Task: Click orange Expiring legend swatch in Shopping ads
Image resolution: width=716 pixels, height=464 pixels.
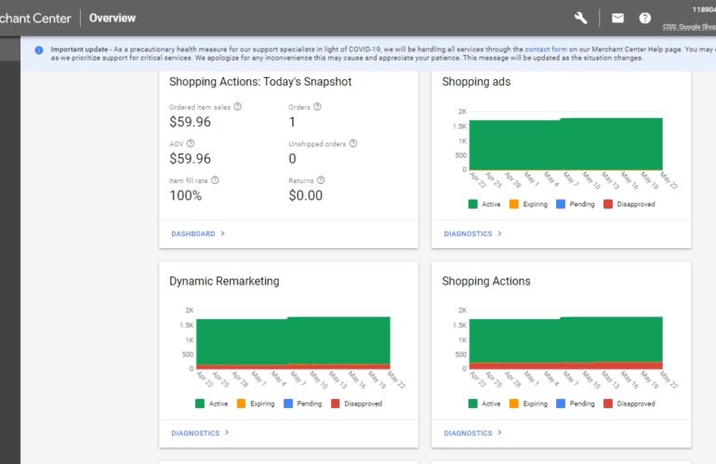Action: point(513,205)
